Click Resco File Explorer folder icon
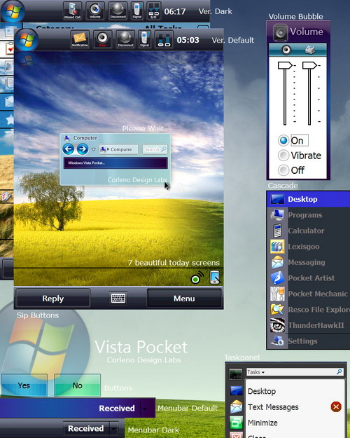Image resolution: width=350 pixels, height=438 pixels. tap(277, 310)
